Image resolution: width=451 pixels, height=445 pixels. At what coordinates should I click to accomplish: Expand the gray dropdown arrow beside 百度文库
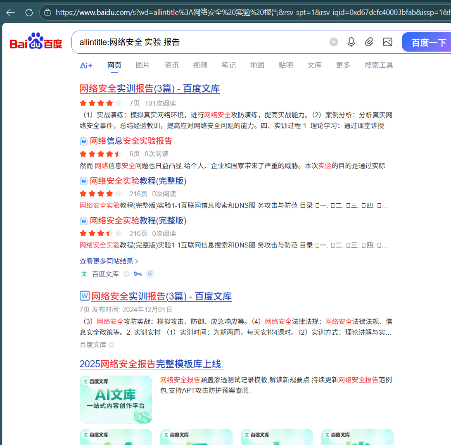(x=126, y=274)
